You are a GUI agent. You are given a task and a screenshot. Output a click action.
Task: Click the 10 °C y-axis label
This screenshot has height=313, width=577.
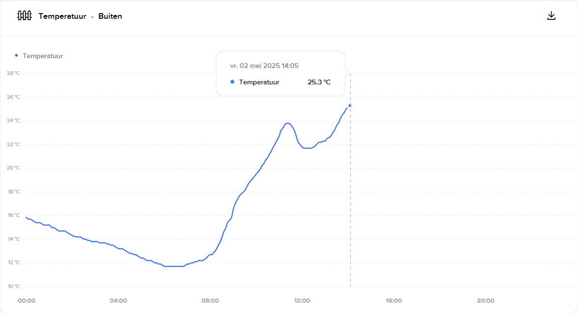point(13,286)
